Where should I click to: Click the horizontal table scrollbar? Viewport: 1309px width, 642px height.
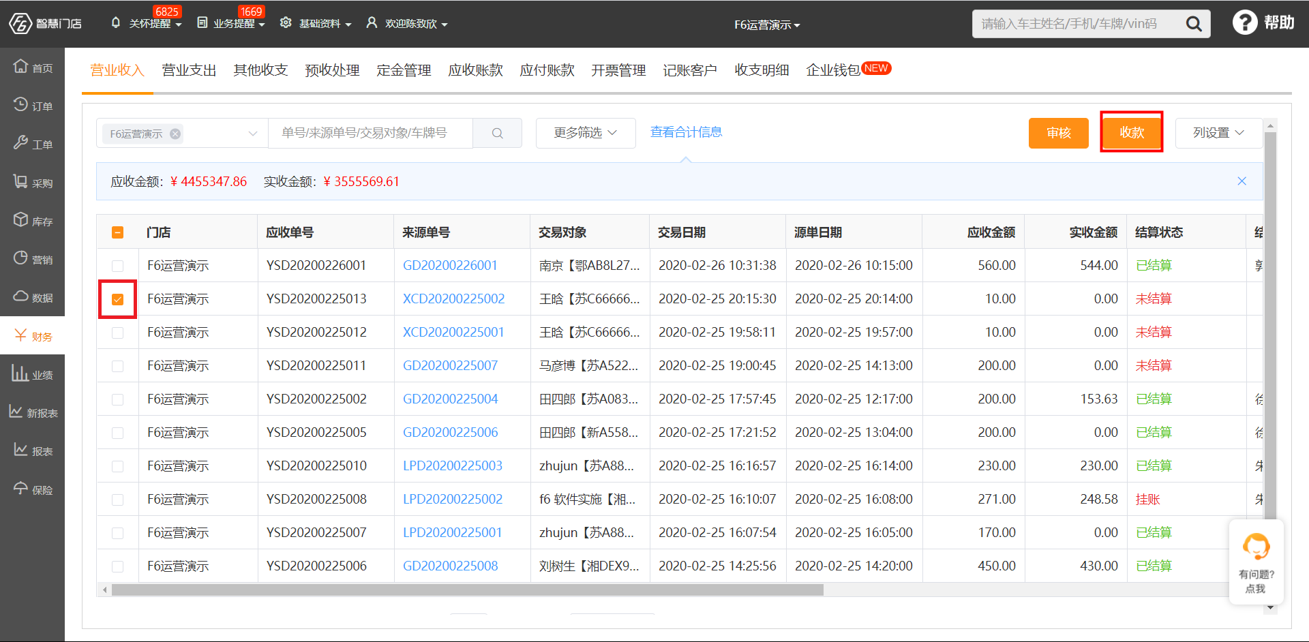pos(467,590)
